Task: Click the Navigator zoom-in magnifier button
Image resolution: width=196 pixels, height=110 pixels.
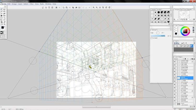Action: [184, 20]
